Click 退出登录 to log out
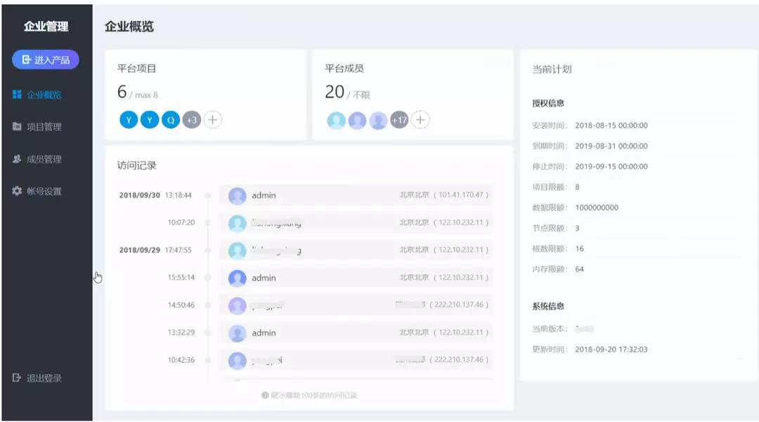 [44, 378]
